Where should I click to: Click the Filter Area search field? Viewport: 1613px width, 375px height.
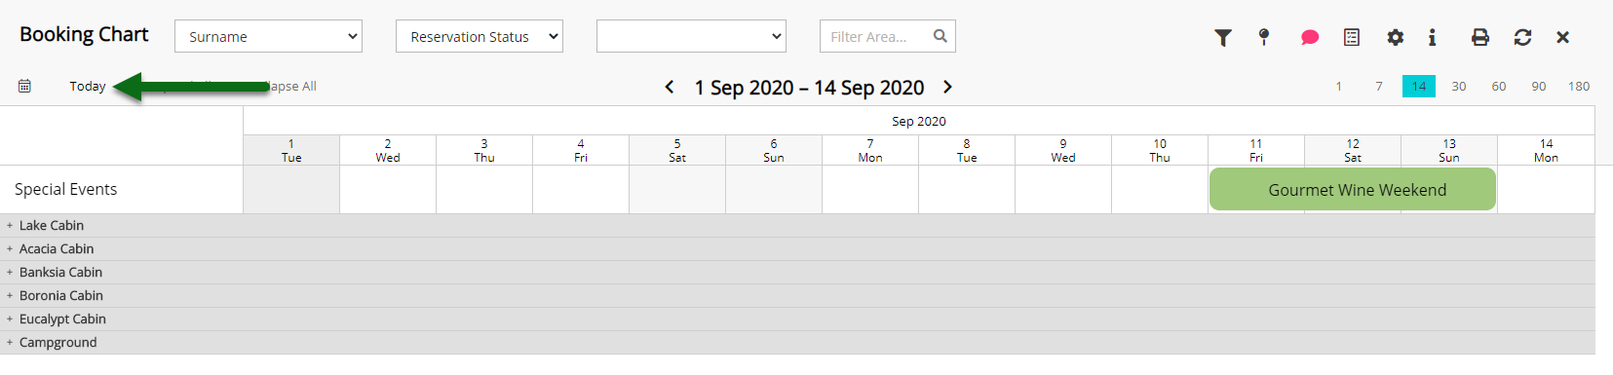[887, 36]
